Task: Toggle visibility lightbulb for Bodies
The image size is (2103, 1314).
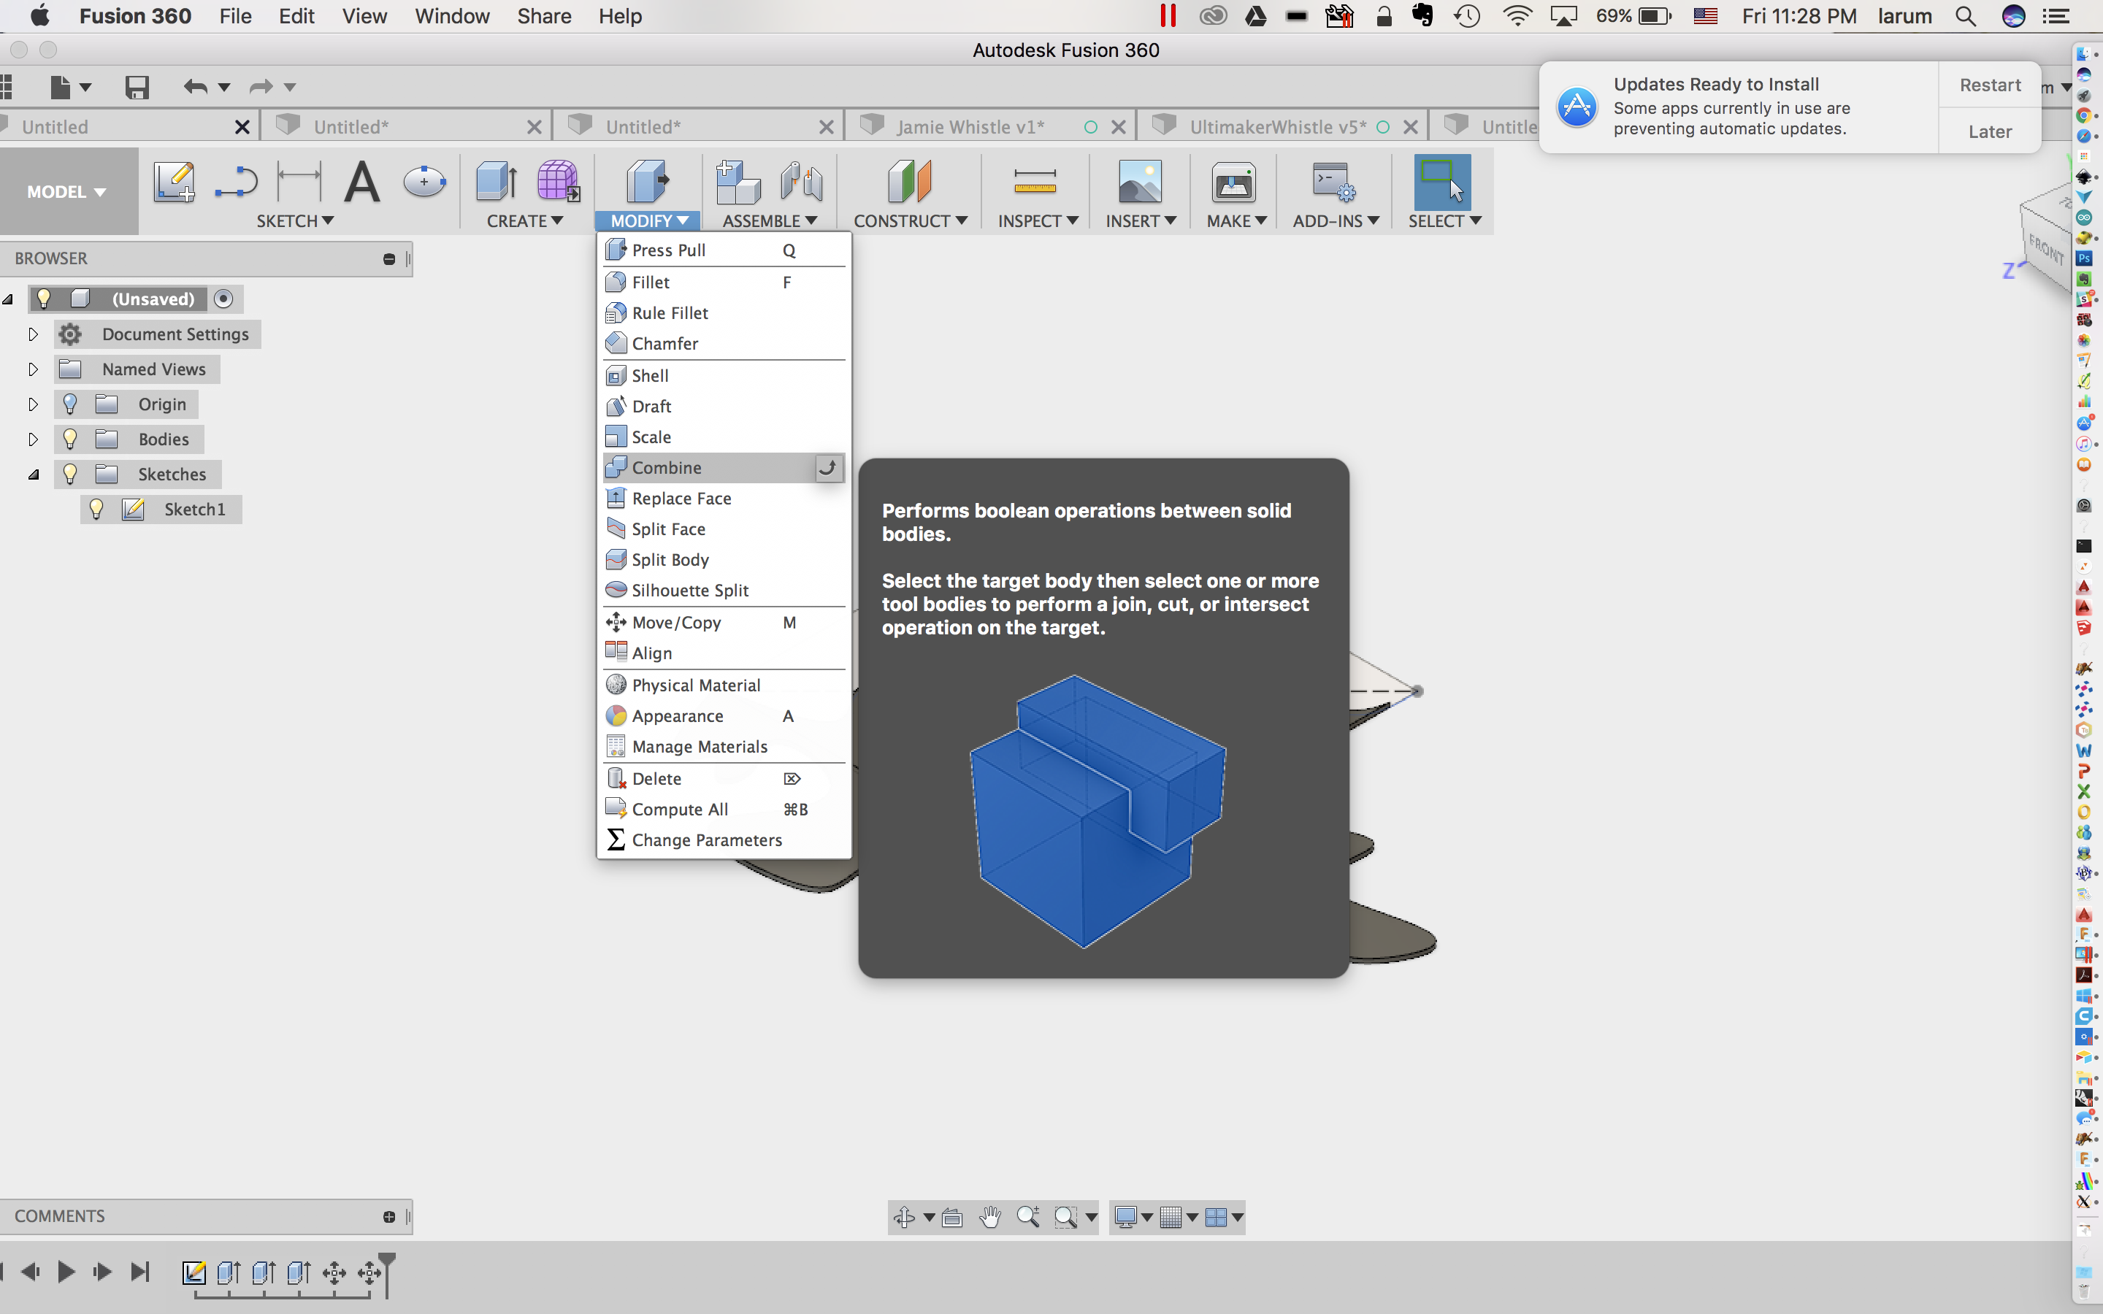Action: (70, 439)
